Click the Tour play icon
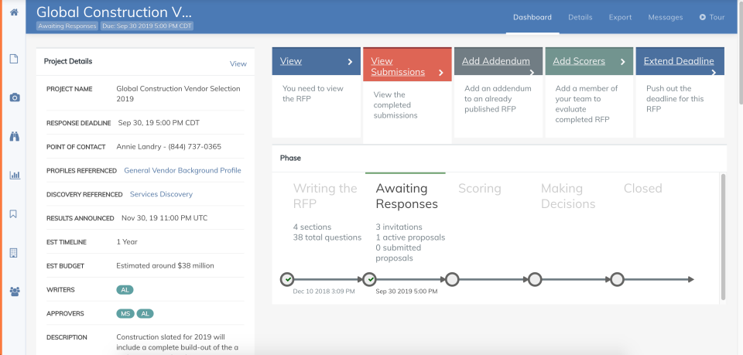The width and height of the screenshot is (743, 355). pyautogui.click(x=702, y=17)
